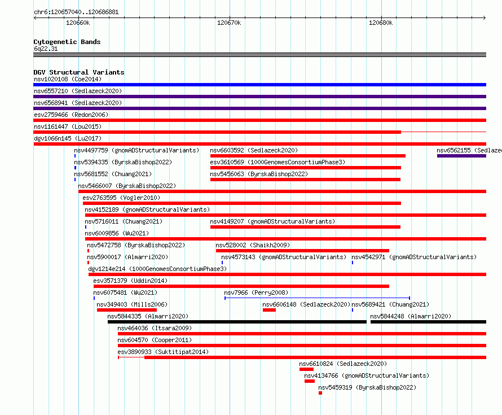This screenshot has height=415, width=502.
Task: Click the 120680k ruler position label
Action: pyautogui.click(x=381, y=23)
